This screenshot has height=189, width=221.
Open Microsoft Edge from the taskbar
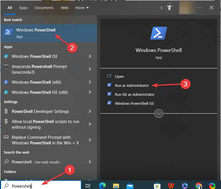click(x=102, y=186)
